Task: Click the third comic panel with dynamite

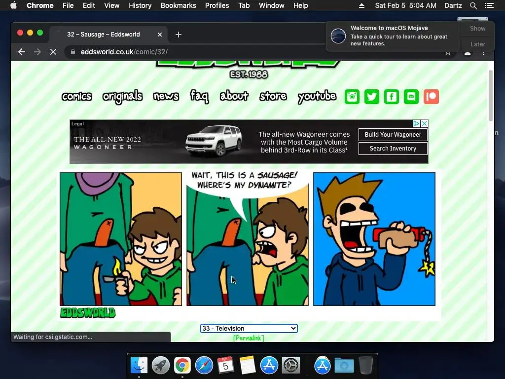Action: coord(374,239)
